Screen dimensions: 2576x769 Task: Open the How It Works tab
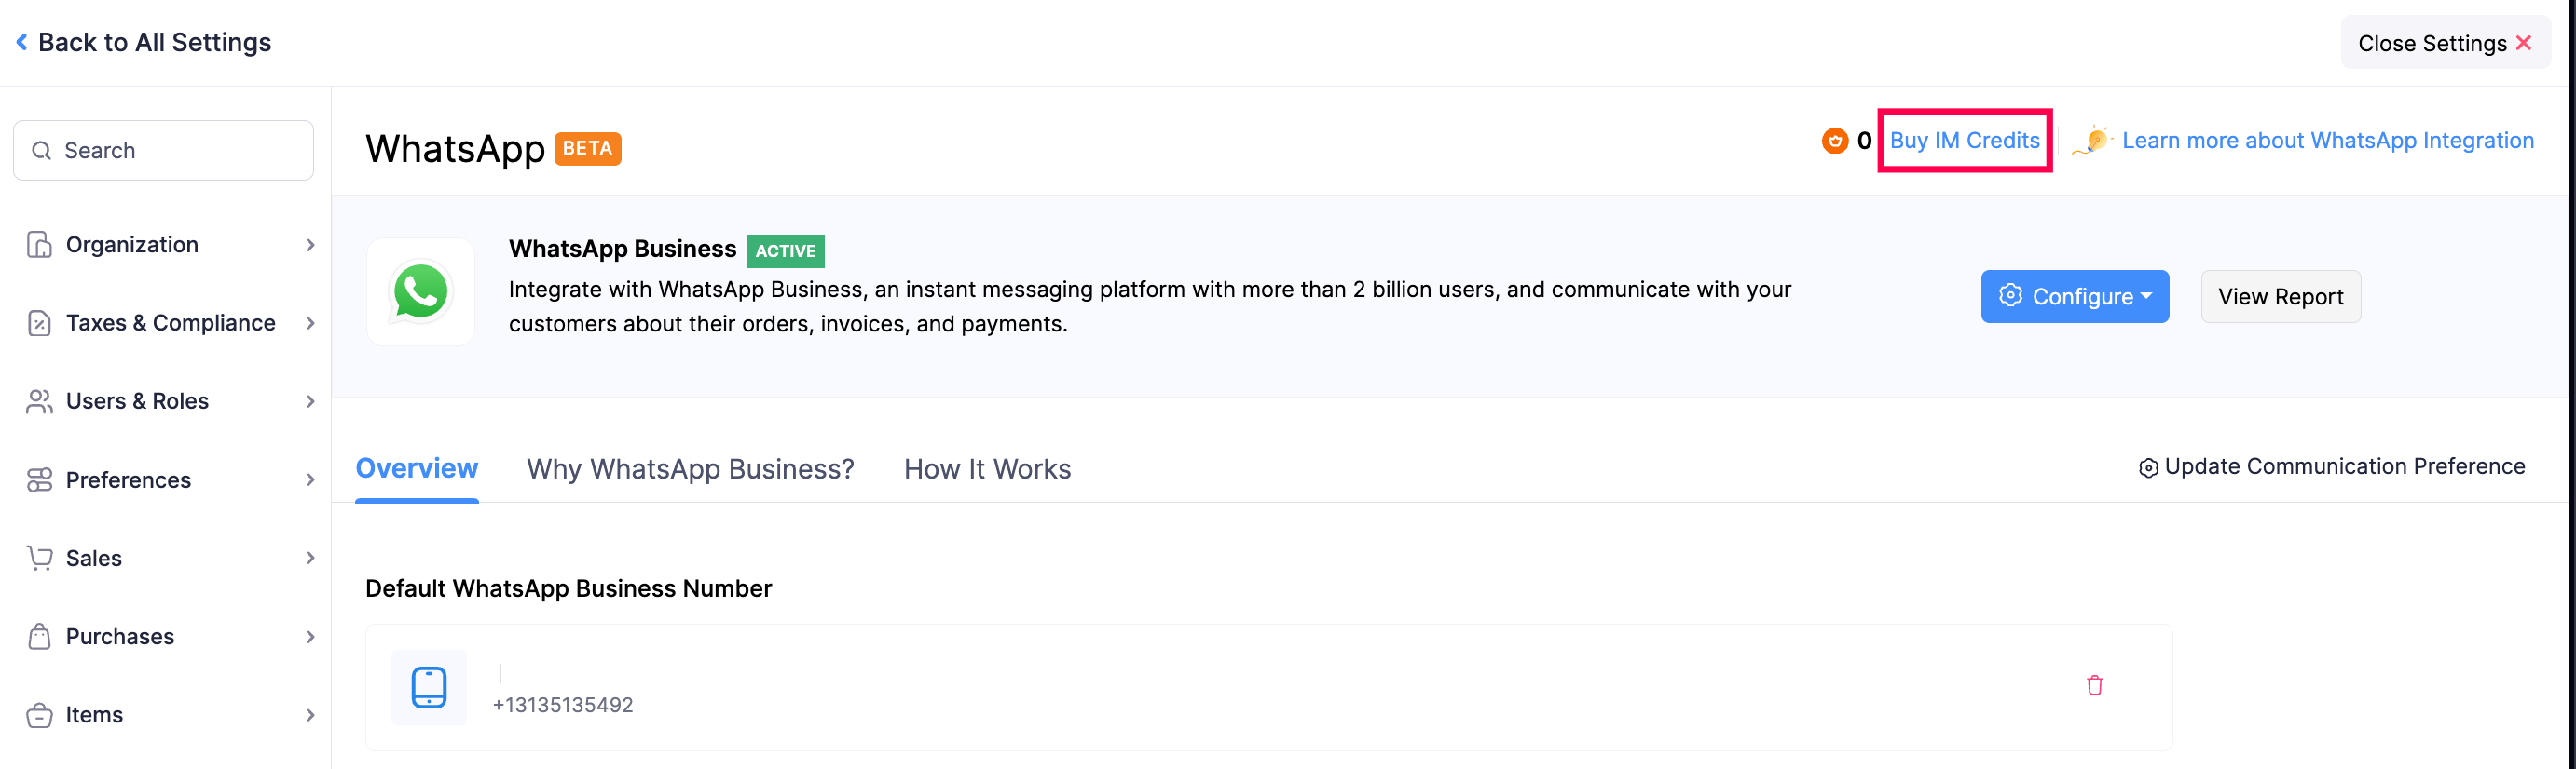click(987, 468)
